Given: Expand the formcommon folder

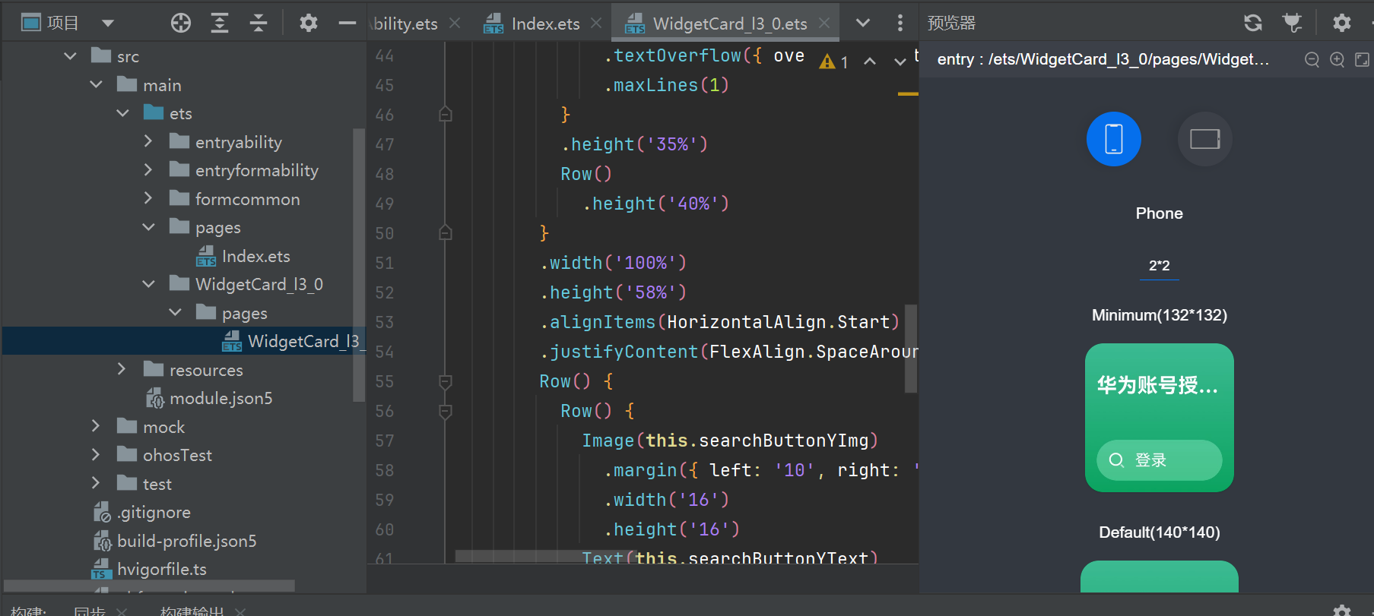Looking at the screenshot, I should (x=148, y=198).
